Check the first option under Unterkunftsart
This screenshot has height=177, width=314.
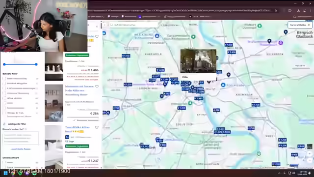[4, 163]
